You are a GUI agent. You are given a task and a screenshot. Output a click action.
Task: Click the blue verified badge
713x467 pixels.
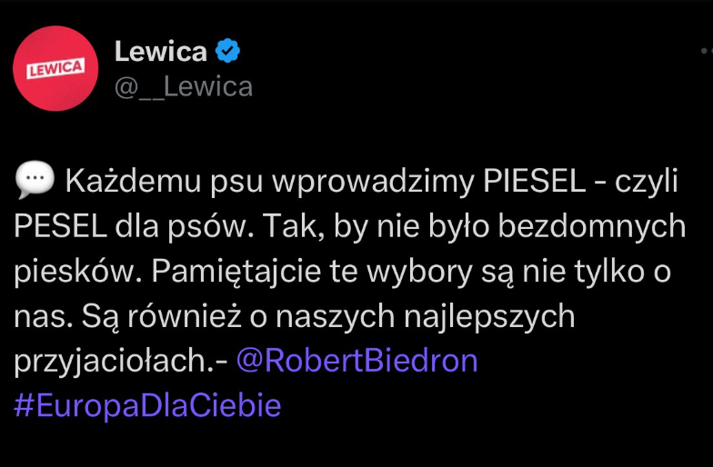tap(227, 52)
